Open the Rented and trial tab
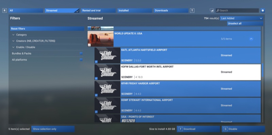The image size is (272, 135). pyautogui.click(x=98, y=11)
